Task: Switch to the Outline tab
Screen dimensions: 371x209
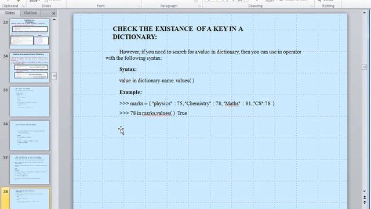Action: pyautogui.click(x=30, y=13)
